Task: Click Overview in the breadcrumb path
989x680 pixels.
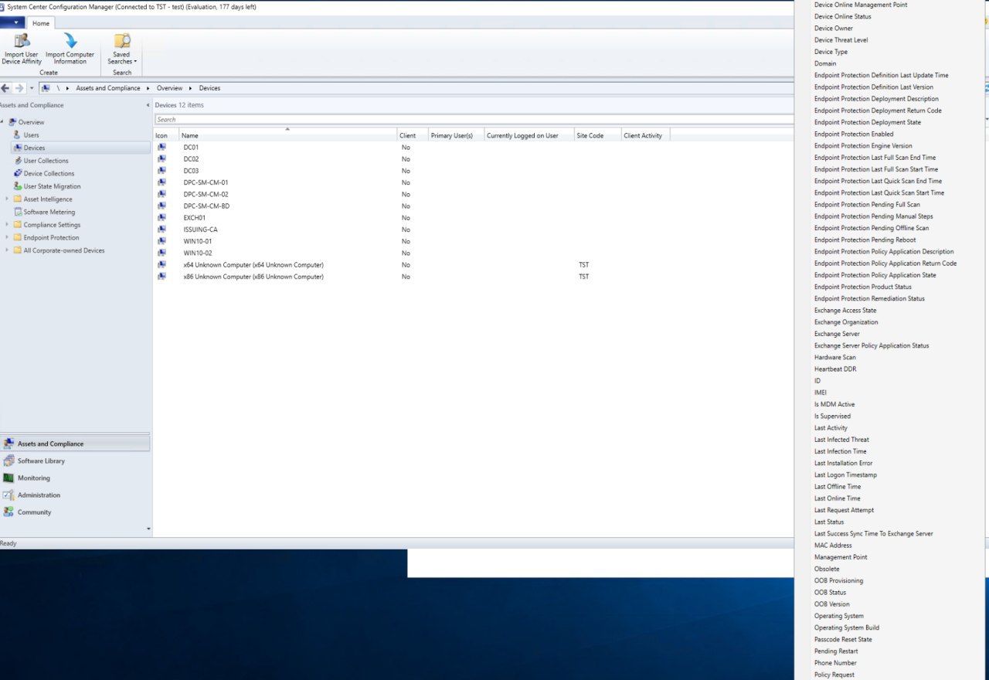Action: click(x=169, y=88)
